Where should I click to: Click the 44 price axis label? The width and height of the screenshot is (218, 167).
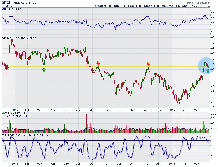tap(212, 48)
